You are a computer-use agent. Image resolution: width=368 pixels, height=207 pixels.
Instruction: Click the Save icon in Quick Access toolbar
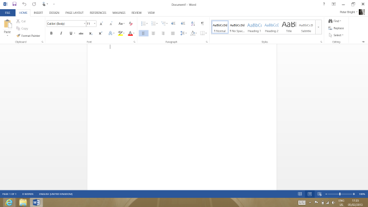pyautogui.click(x=14, y=4)
